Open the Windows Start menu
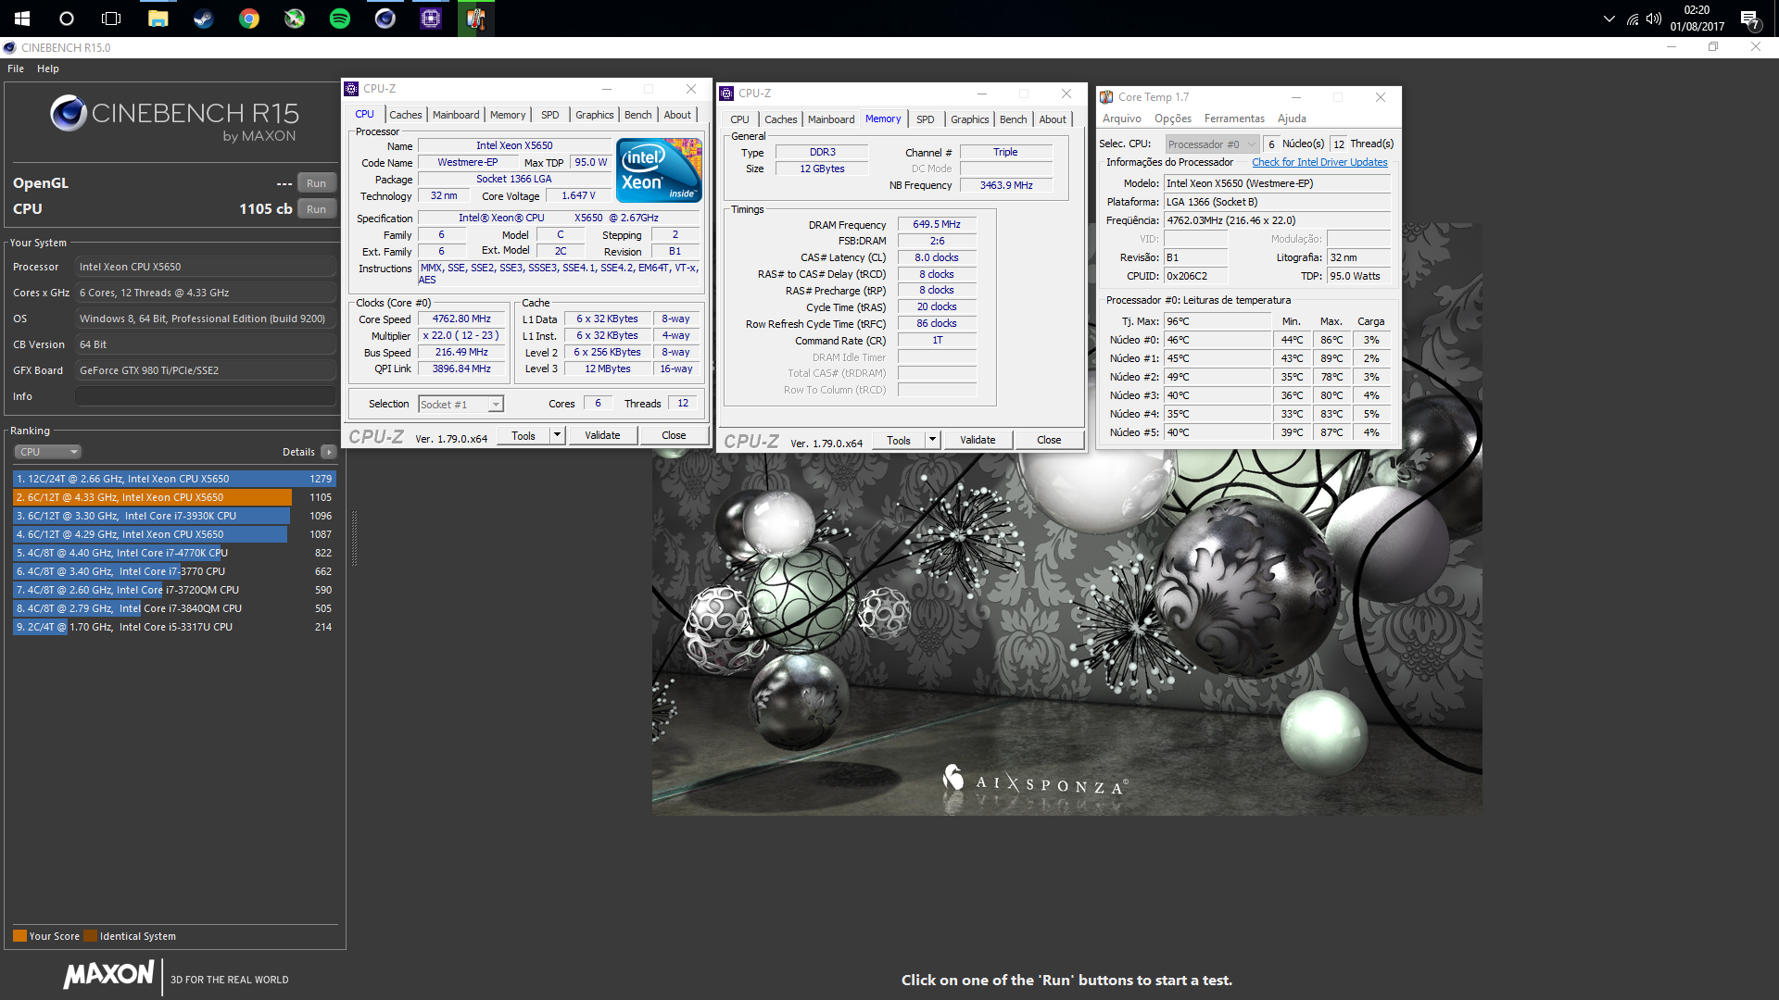The width and height of the screenshot is (1779, 1000). click(22, 18)
